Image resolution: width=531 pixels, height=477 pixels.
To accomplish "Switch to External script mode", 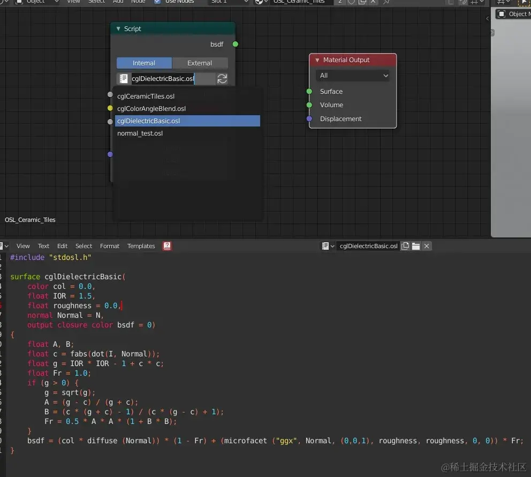I will (200, 63).
